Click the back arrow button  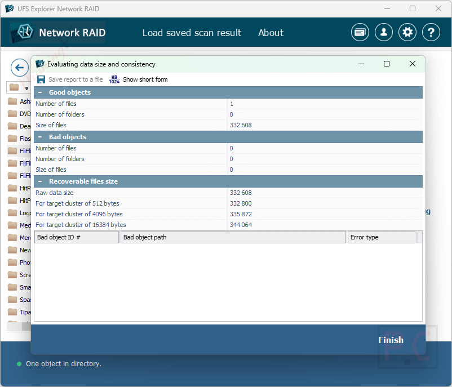coord(19,68)
